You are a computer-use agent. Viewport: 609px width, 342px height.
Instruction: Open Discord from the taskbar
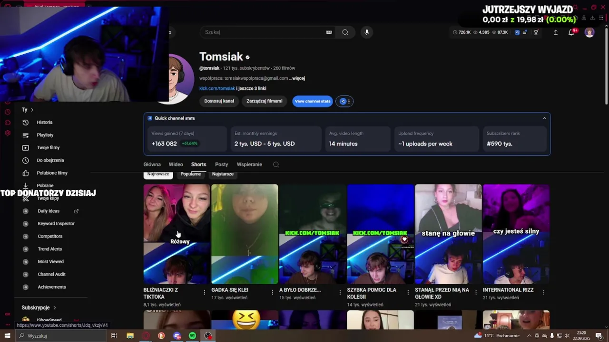coord(177,336)
